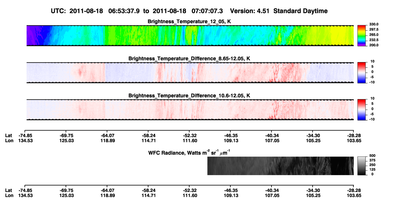The width and height of the screenshot is (393, 202).
Task: Click 'Lat' row label under the 10.6-12.05 panel
Action: (x=9, y=135)
